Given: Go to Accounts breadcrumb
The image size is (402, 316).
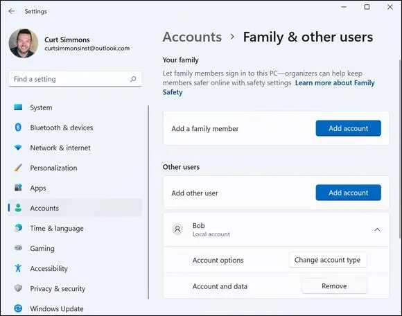Looking at the screenshot, I should click(x=192, y=37).
